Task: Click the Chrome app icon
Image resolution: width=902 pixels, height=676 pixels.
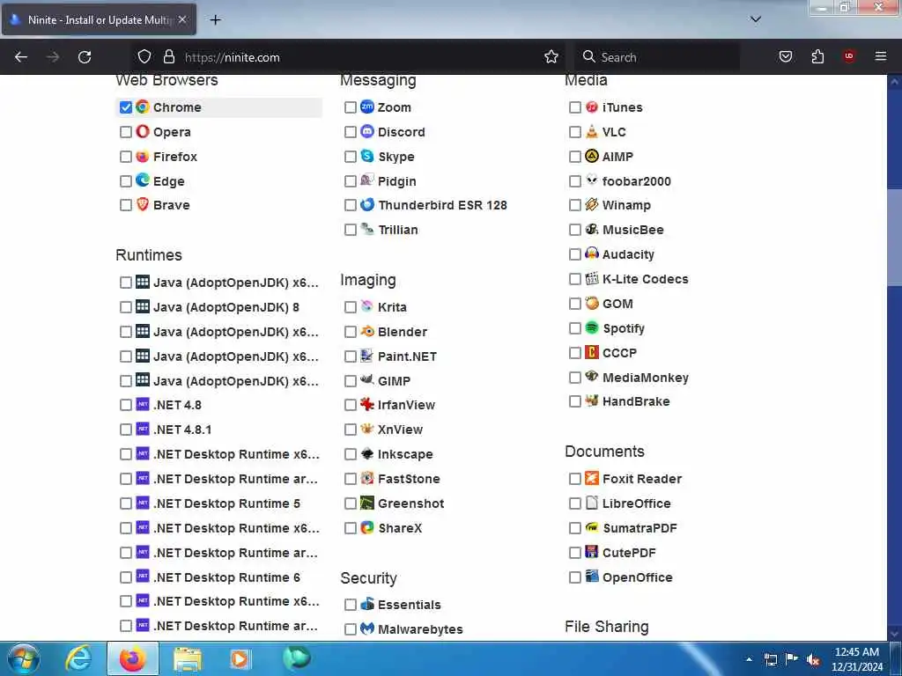Action: click(x=143, y=107)
